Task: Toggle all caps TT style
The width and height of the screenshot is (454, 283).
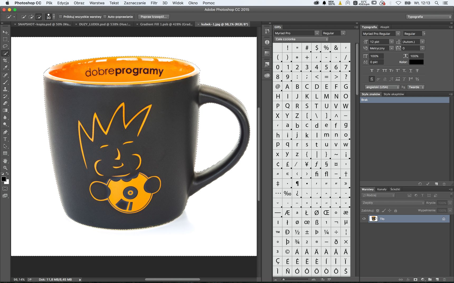Action: [x=385, y=71]
